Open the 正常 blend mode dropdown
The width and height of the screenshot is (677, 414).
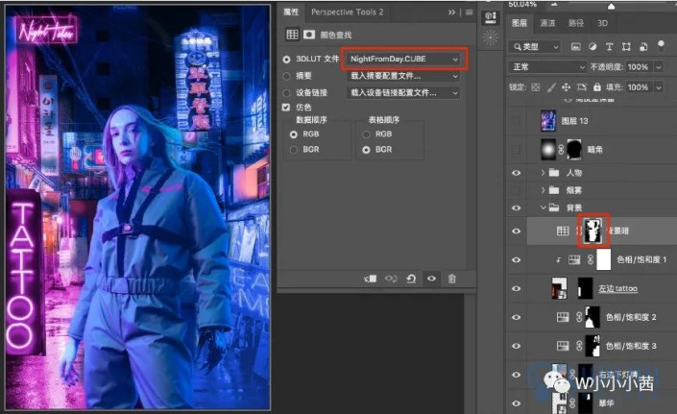click(547, 67)
